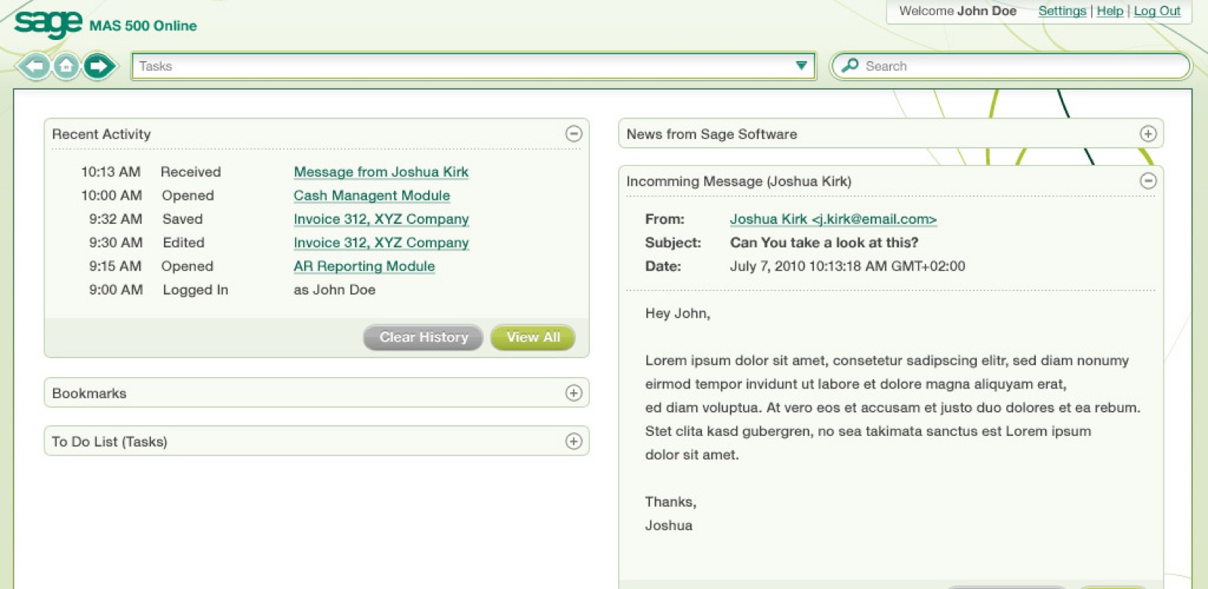Open Cash Managent Module link
Image resolution: width=1208 pixels, height=589 pixels.
coord(371,195)
